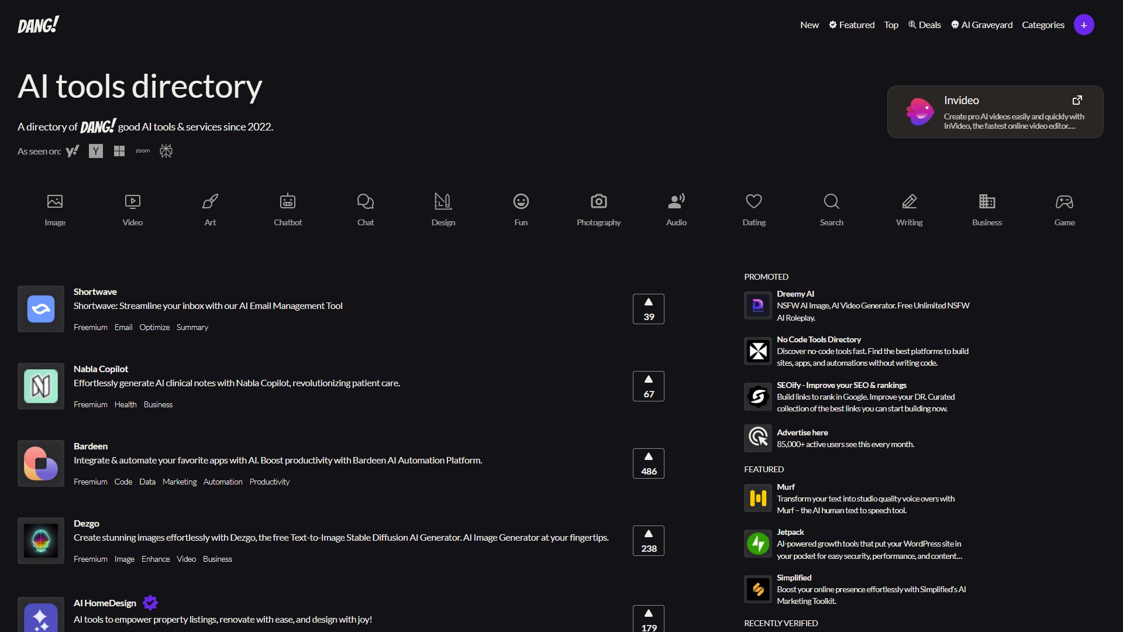Viewport: 1123px width, 632px height.
Task: Click the DANG! logo in header
Action: (x=38, y=25)
